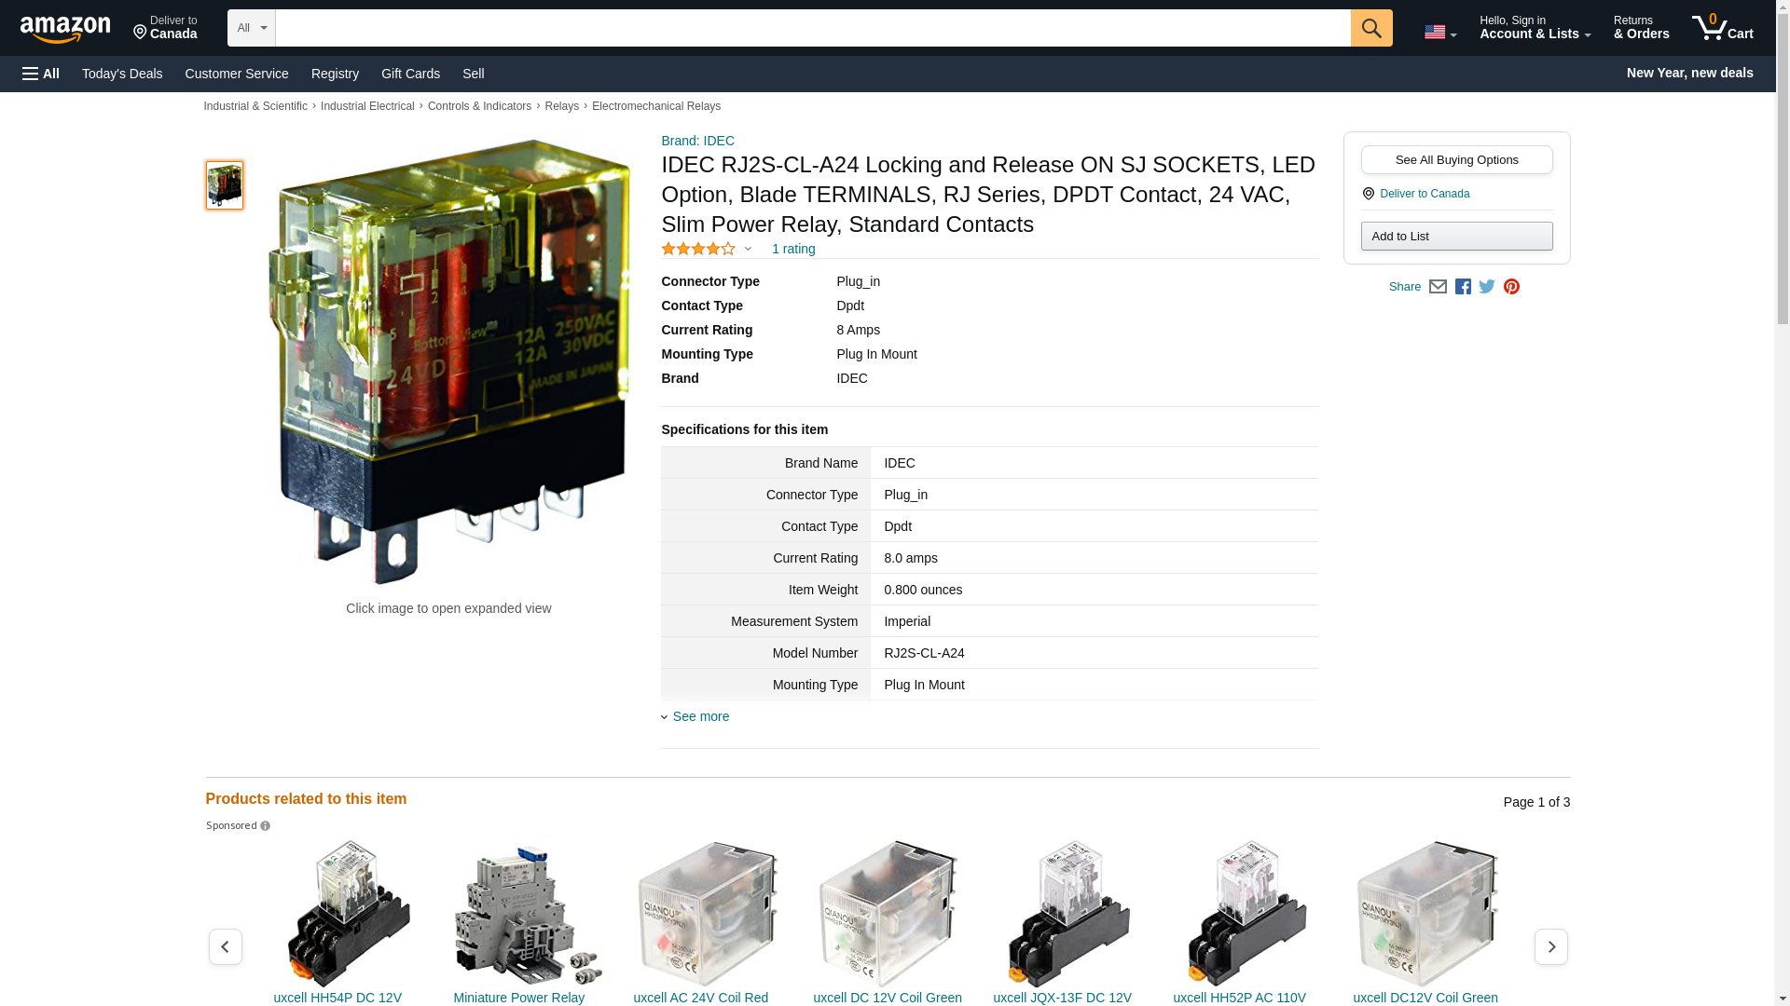
Task: Open Today's Deals in navigation bar
Action: point(122,74)
